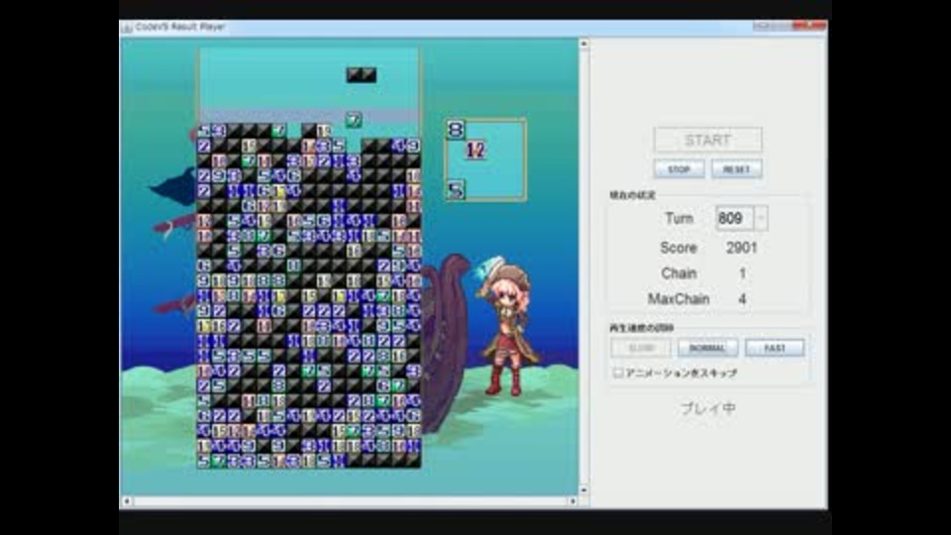Click the Score value 2901
This screenshot has width=951, height=535.
(741, 248)
